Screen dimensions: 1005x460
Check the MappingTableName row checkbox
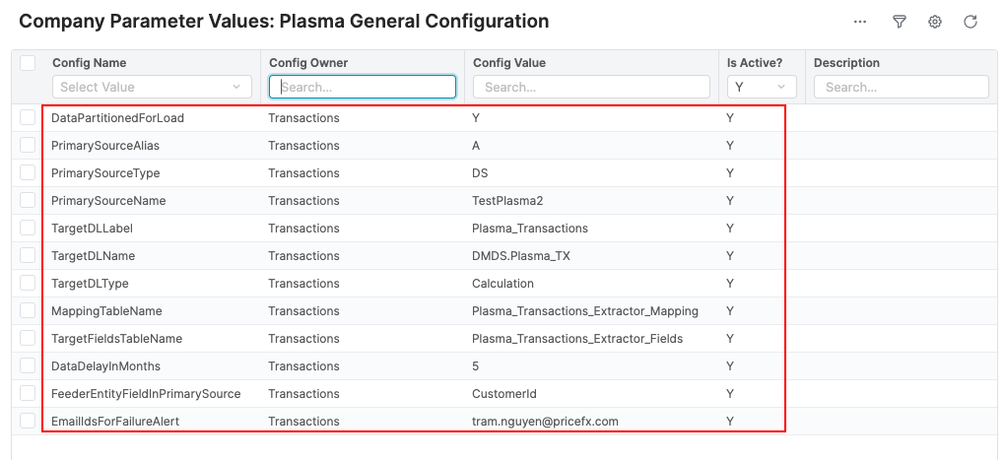click(x=28, y=311)
